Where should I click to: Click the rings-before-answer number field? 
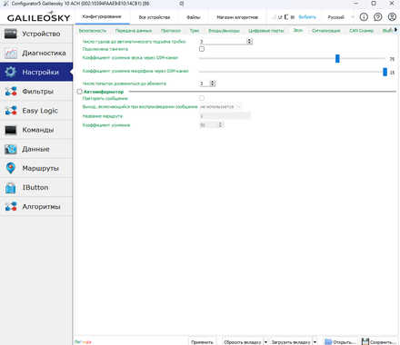[223, 42]
